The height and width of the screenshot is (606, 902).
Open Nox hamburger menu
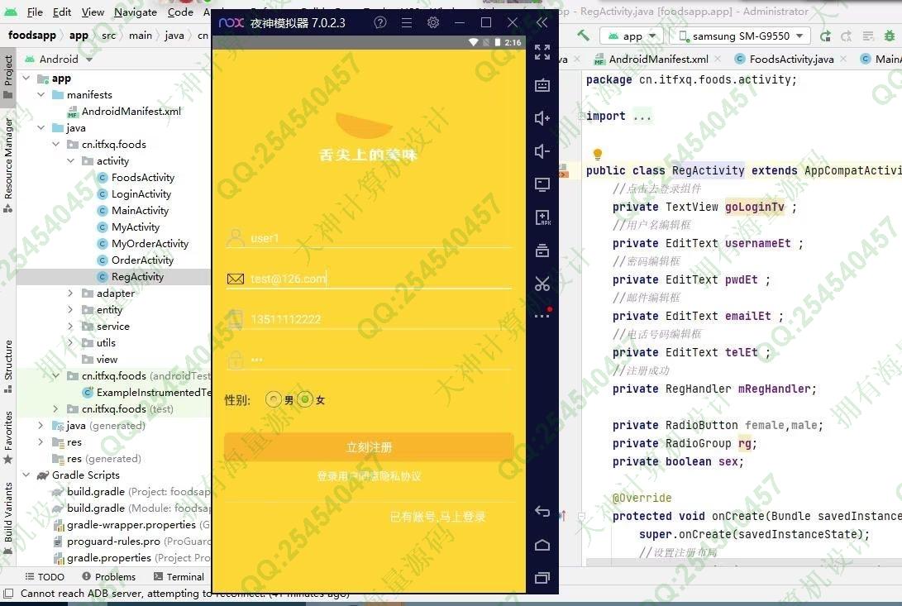[x=407, y=22]
